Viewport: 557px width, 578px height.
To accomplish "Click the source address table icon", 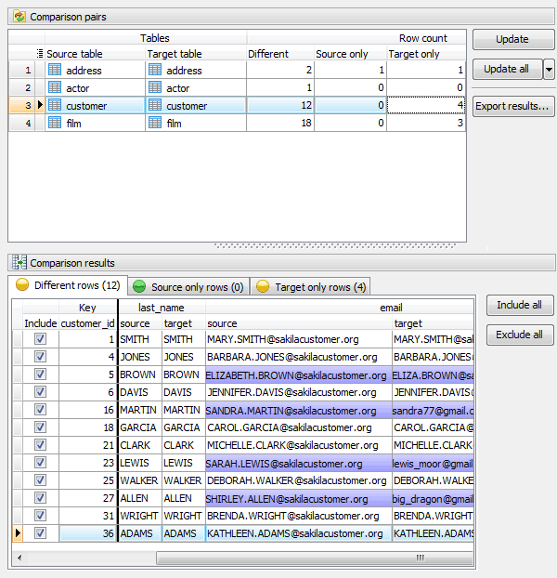I will click(54, 71).
